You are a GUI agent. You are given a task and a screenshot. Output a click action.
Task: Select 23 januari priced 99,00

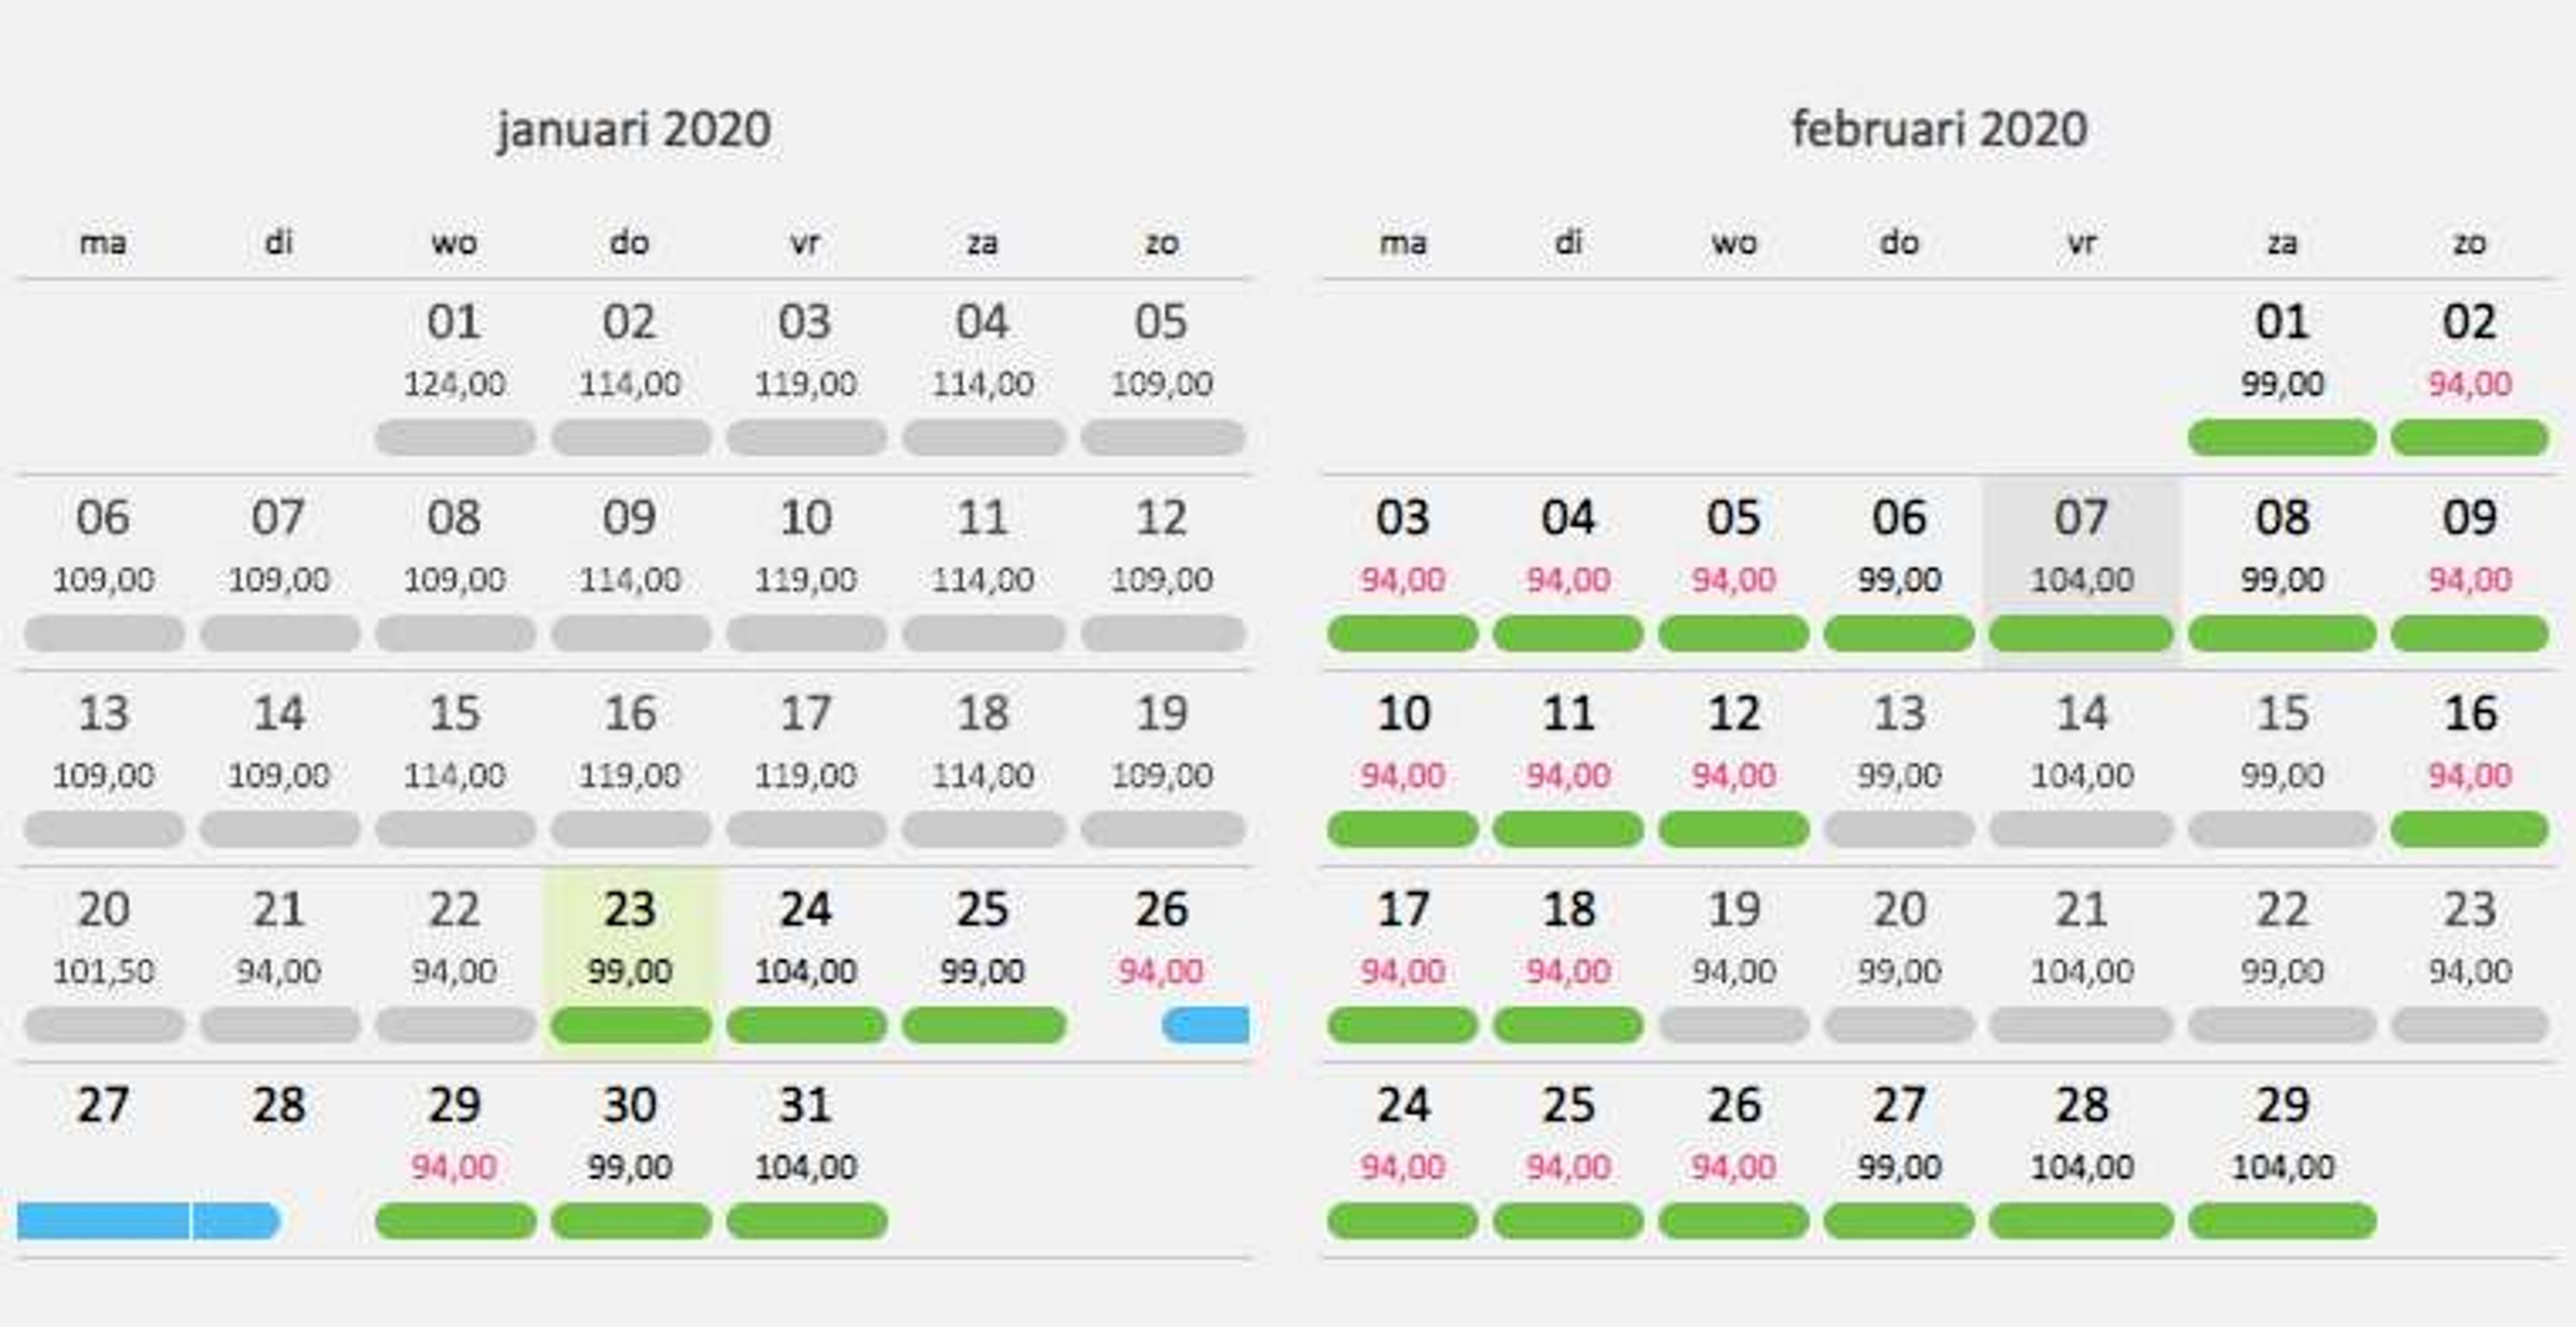[x=630, y=957]
